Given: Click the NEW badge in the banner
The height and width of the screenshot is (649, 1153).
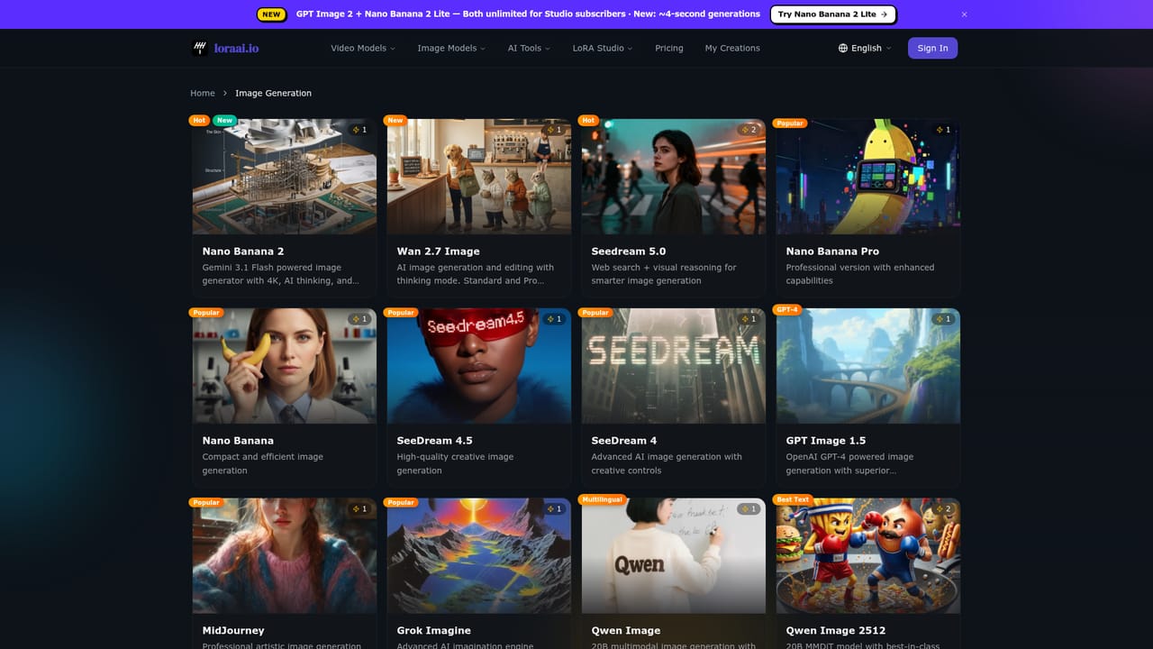Looking at the screenshot, I should [271, 14].
